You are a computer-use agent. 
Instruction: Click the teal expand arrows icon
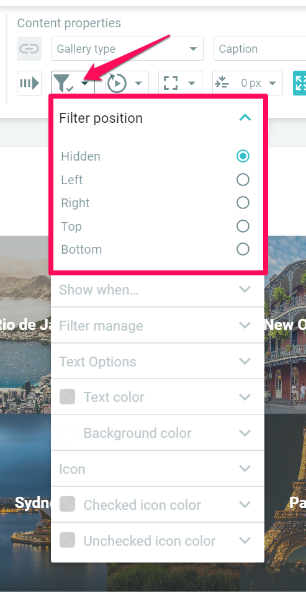click(300, 83)
